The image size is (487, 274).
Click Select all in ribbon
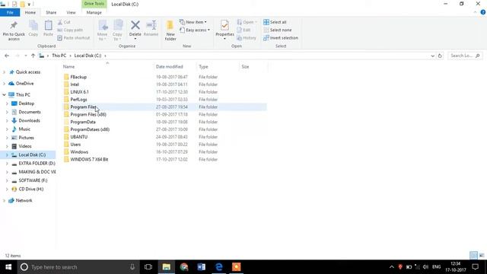point(275,22)
